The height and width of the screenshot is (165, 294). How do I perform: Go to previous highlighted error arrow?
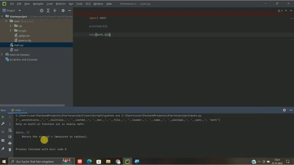[x=286, y=11]
